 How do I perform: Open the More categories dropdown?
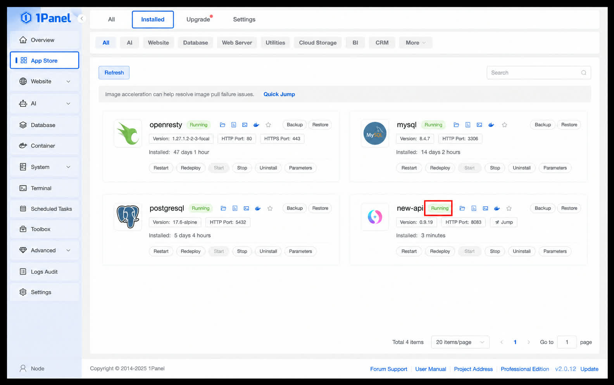tap(416, 43)
